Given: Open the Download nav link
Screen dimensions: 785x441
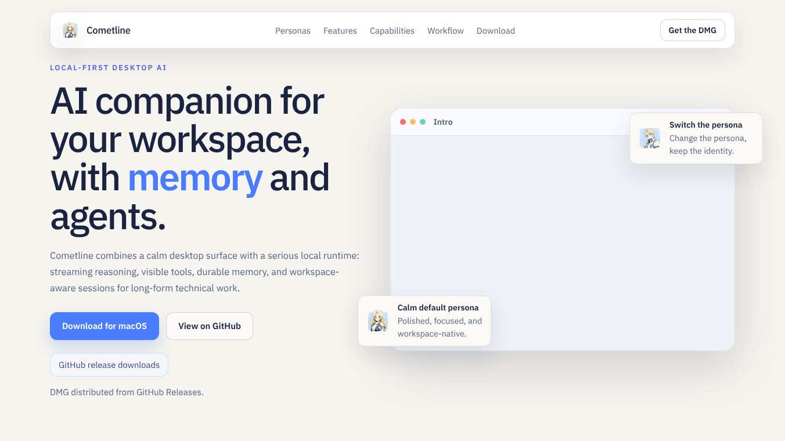Looking at the screenshot, I should coord(496,31).
